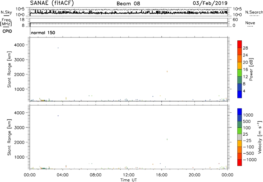The height and width of the screenshot is (182, 263).
Task: Click the 20:00 time axis tick label
Action: click(195, 175)
